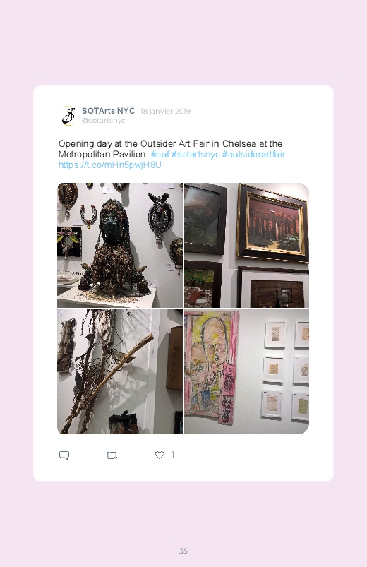Follow the #outsiderartfair hashtag
This screenshot has width=367, height=567.
253,155
